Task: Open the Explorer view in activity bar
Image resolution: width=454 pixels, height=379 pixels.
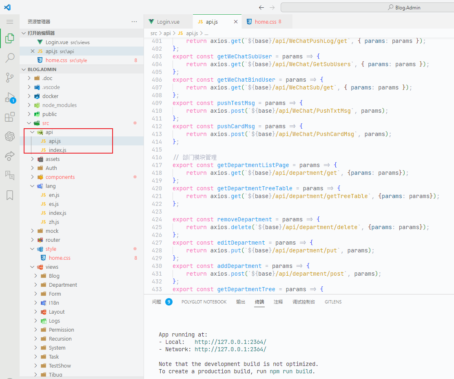Action: click(10, 39)
